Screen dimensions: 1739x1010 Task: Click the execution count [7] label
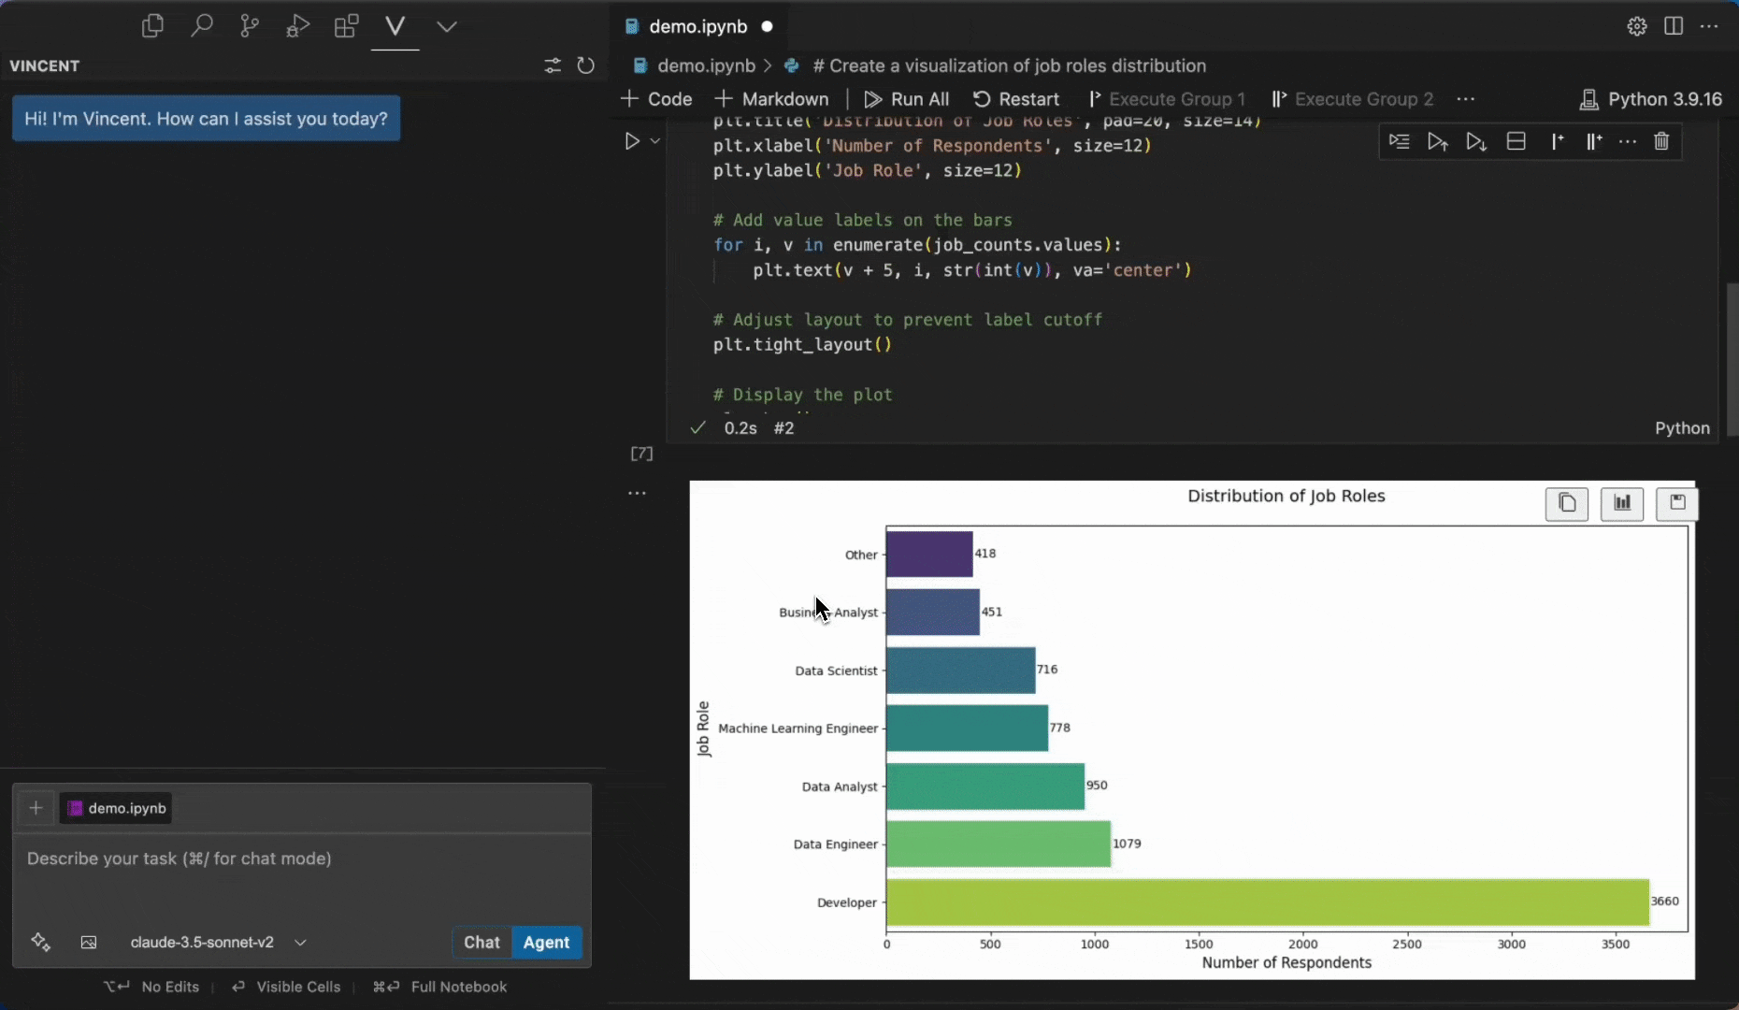642,454
